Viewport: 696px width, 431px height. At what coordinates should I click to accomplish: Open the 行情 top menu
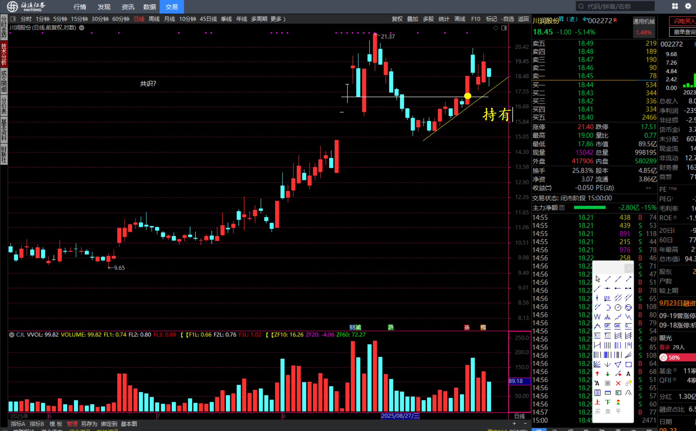click(x=80, y=7)
